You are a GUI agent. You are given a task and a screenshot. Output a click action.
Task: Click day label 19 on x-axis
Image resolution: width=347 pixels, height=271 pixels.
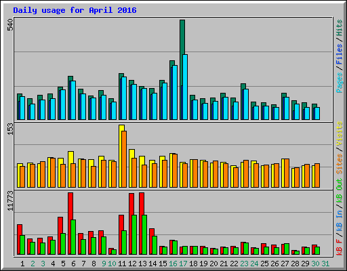[x=203, y=264]
